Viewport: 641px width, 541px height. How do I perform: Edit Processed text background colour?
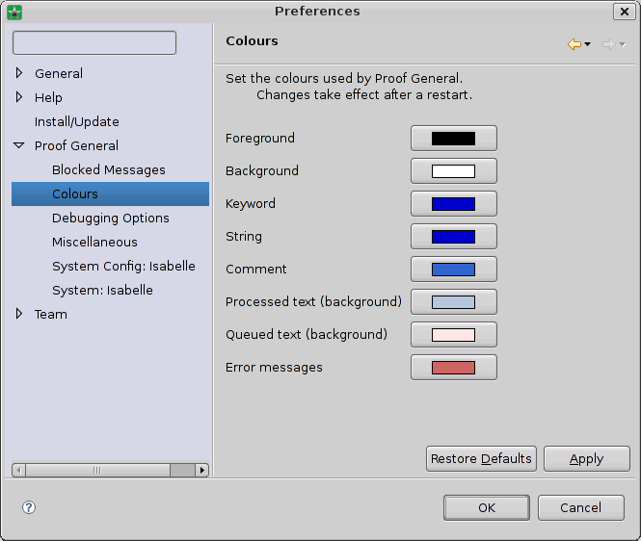454,301
